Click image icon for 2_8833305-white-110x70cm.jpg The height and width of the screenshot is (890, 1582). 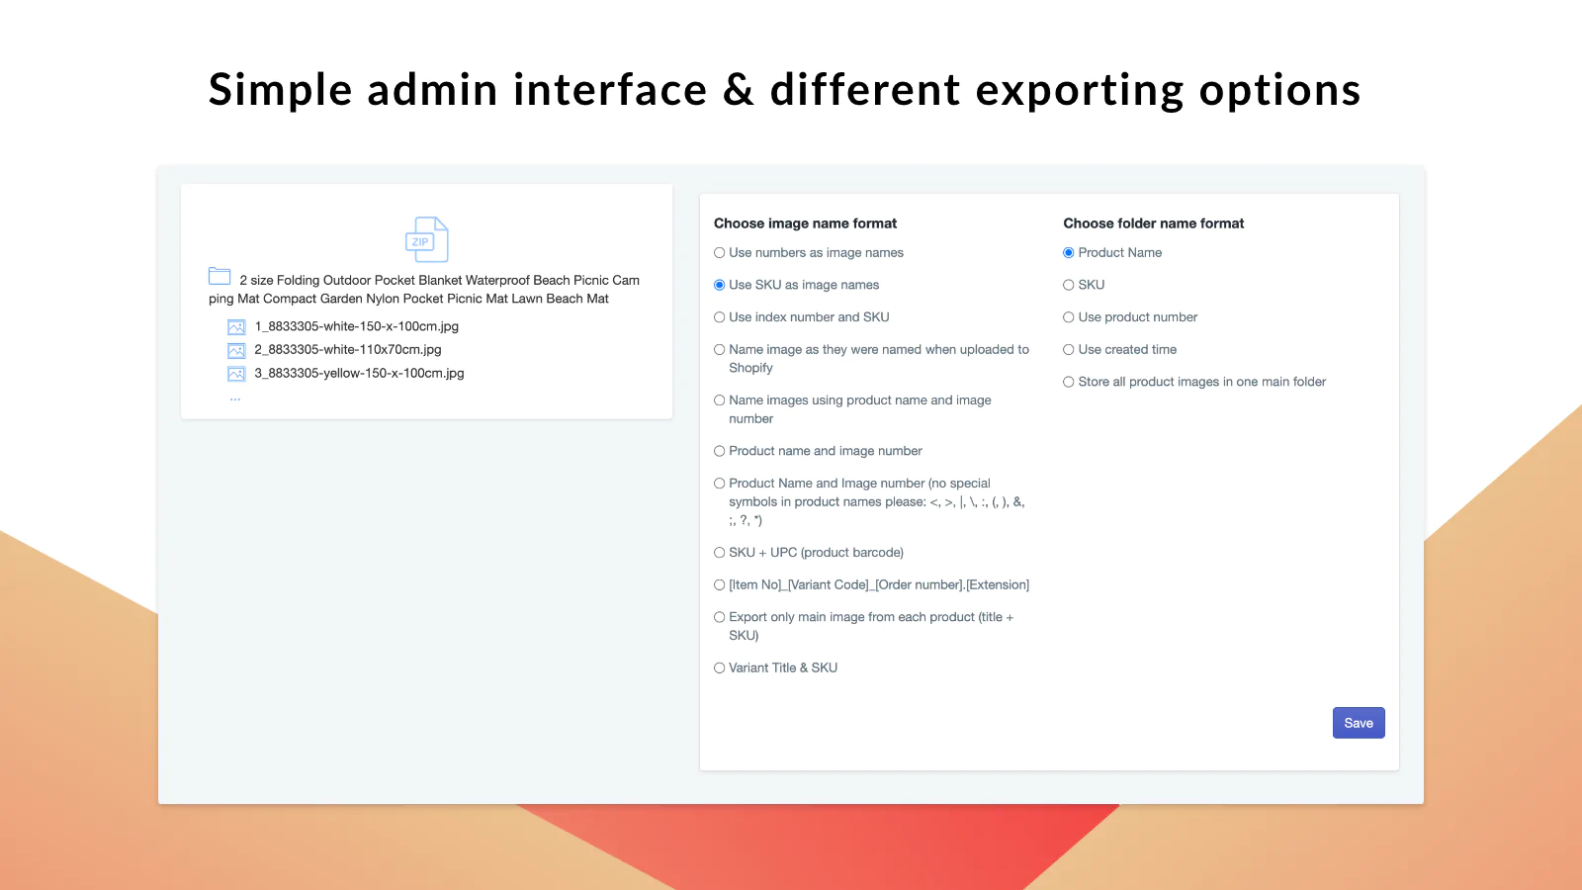(236, 350)
